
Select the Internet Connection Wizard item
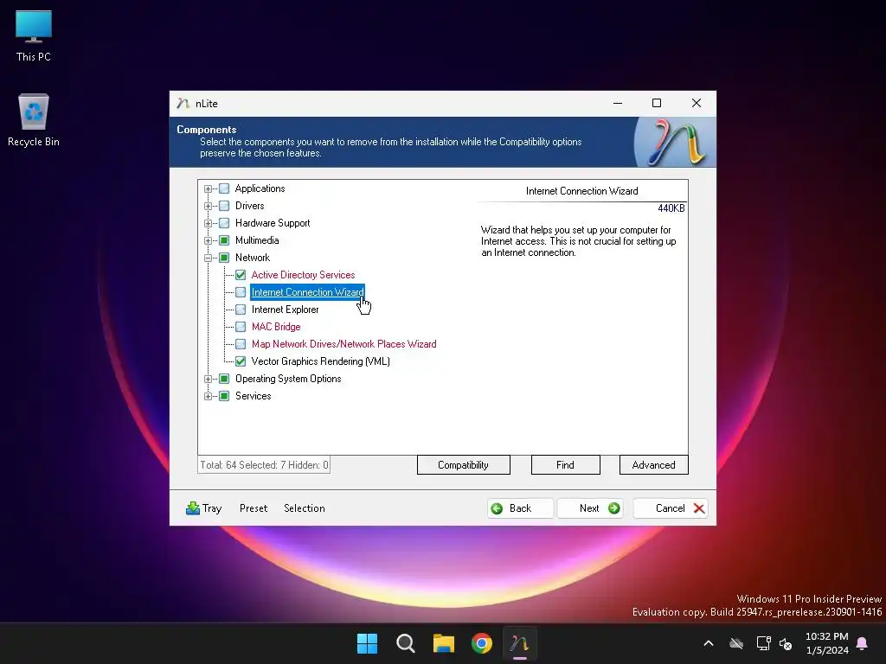click(x=307, y=292)
